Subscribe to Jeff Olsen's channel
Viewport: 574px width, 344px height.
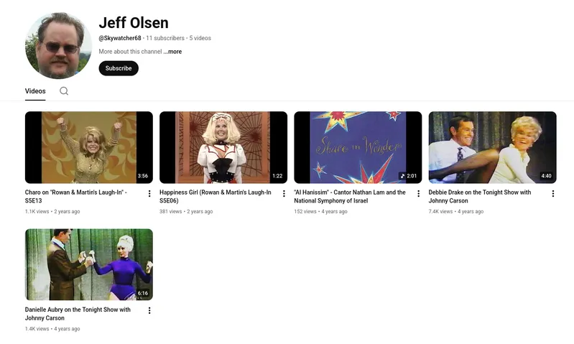(119, 68)
